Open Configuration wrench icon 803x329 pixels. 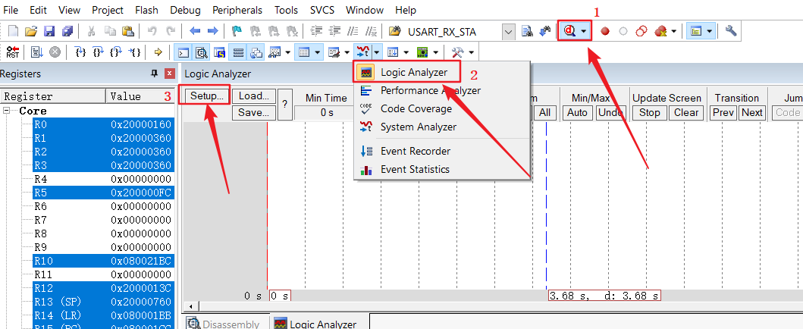(731, 31)
